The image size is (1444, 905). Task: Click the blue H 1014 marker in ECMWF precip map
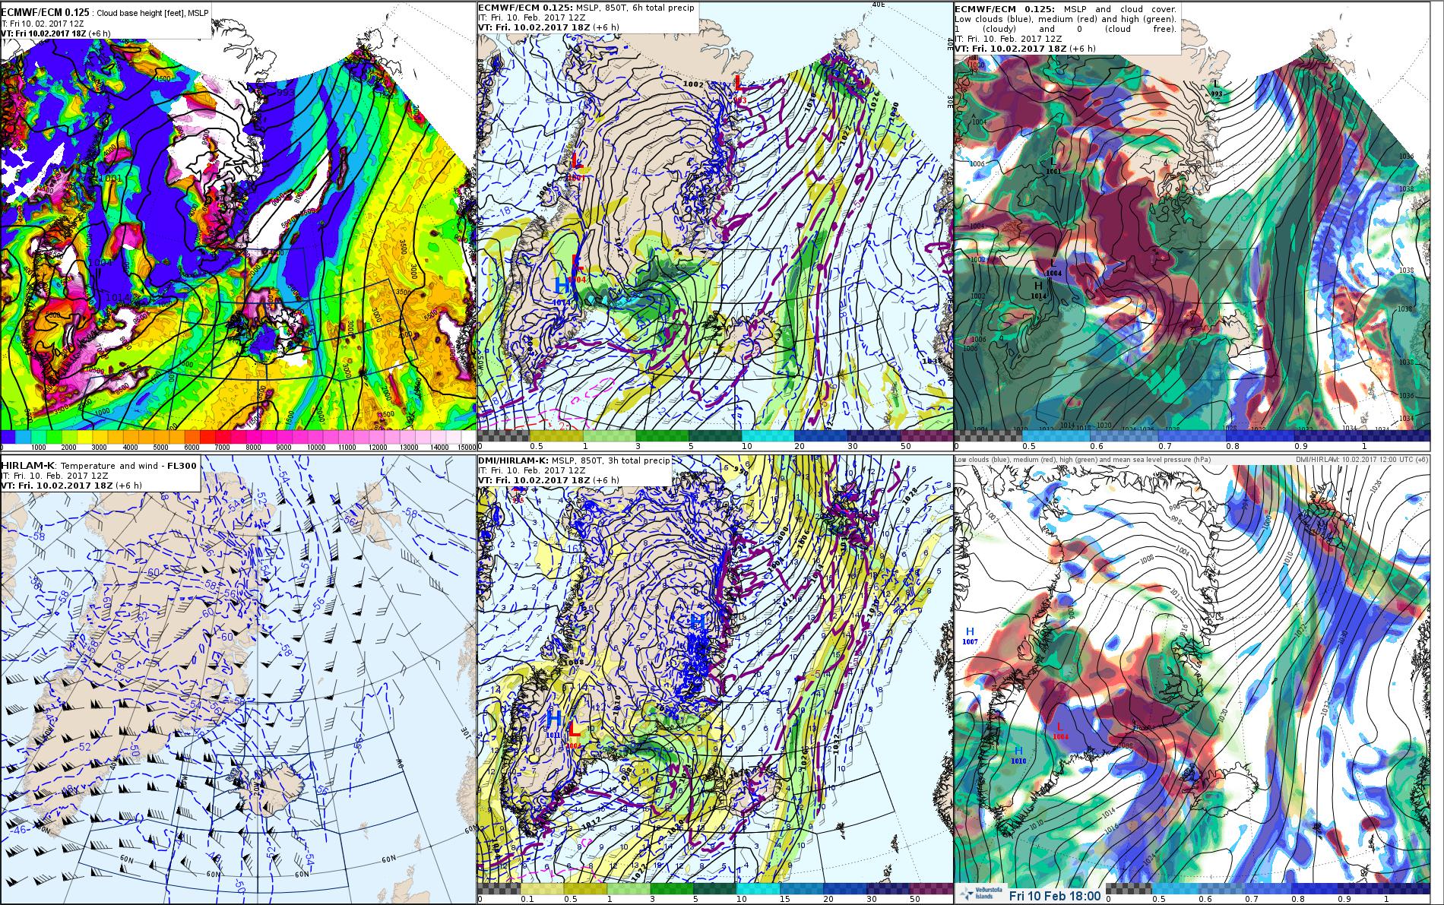click(x=562, y=291)
